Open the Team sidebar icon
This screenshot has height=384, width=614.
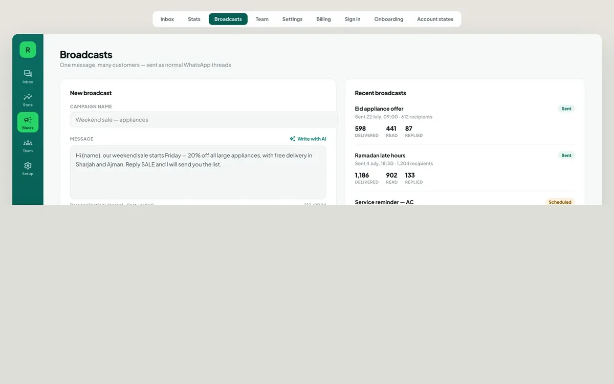tap(28, 143)
